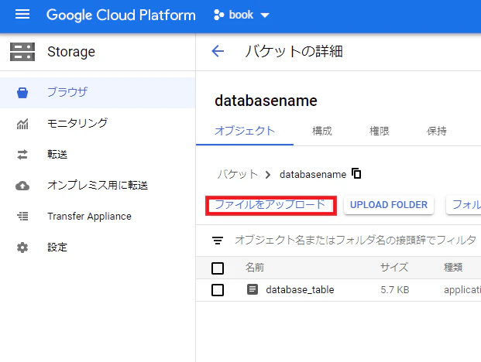Viewport: 481px width, 362px height.
Task: Click the partially visible フォル folder button
Action: [464, 205]
